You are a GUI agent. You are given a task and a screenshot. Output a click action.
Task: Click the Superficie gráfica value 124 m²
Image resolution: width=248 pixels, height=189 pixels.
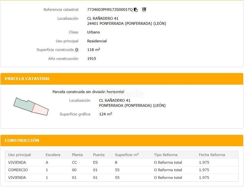tap(106, 114)
